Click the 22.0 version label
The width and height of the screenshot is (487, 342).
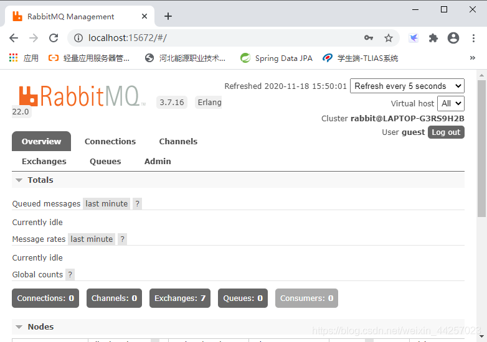[x=21, y=112]
